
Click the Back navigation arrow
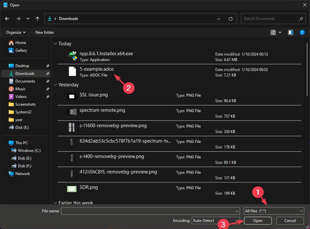(x=7, y=19)
